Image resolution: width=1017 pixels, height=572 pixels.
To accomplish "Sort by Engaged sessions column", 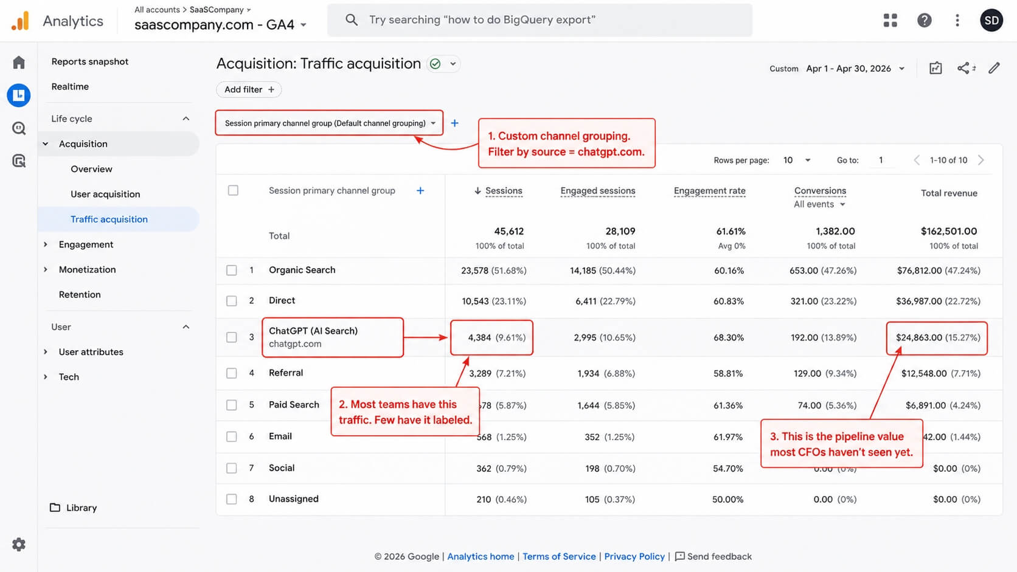I will [597, 191].
